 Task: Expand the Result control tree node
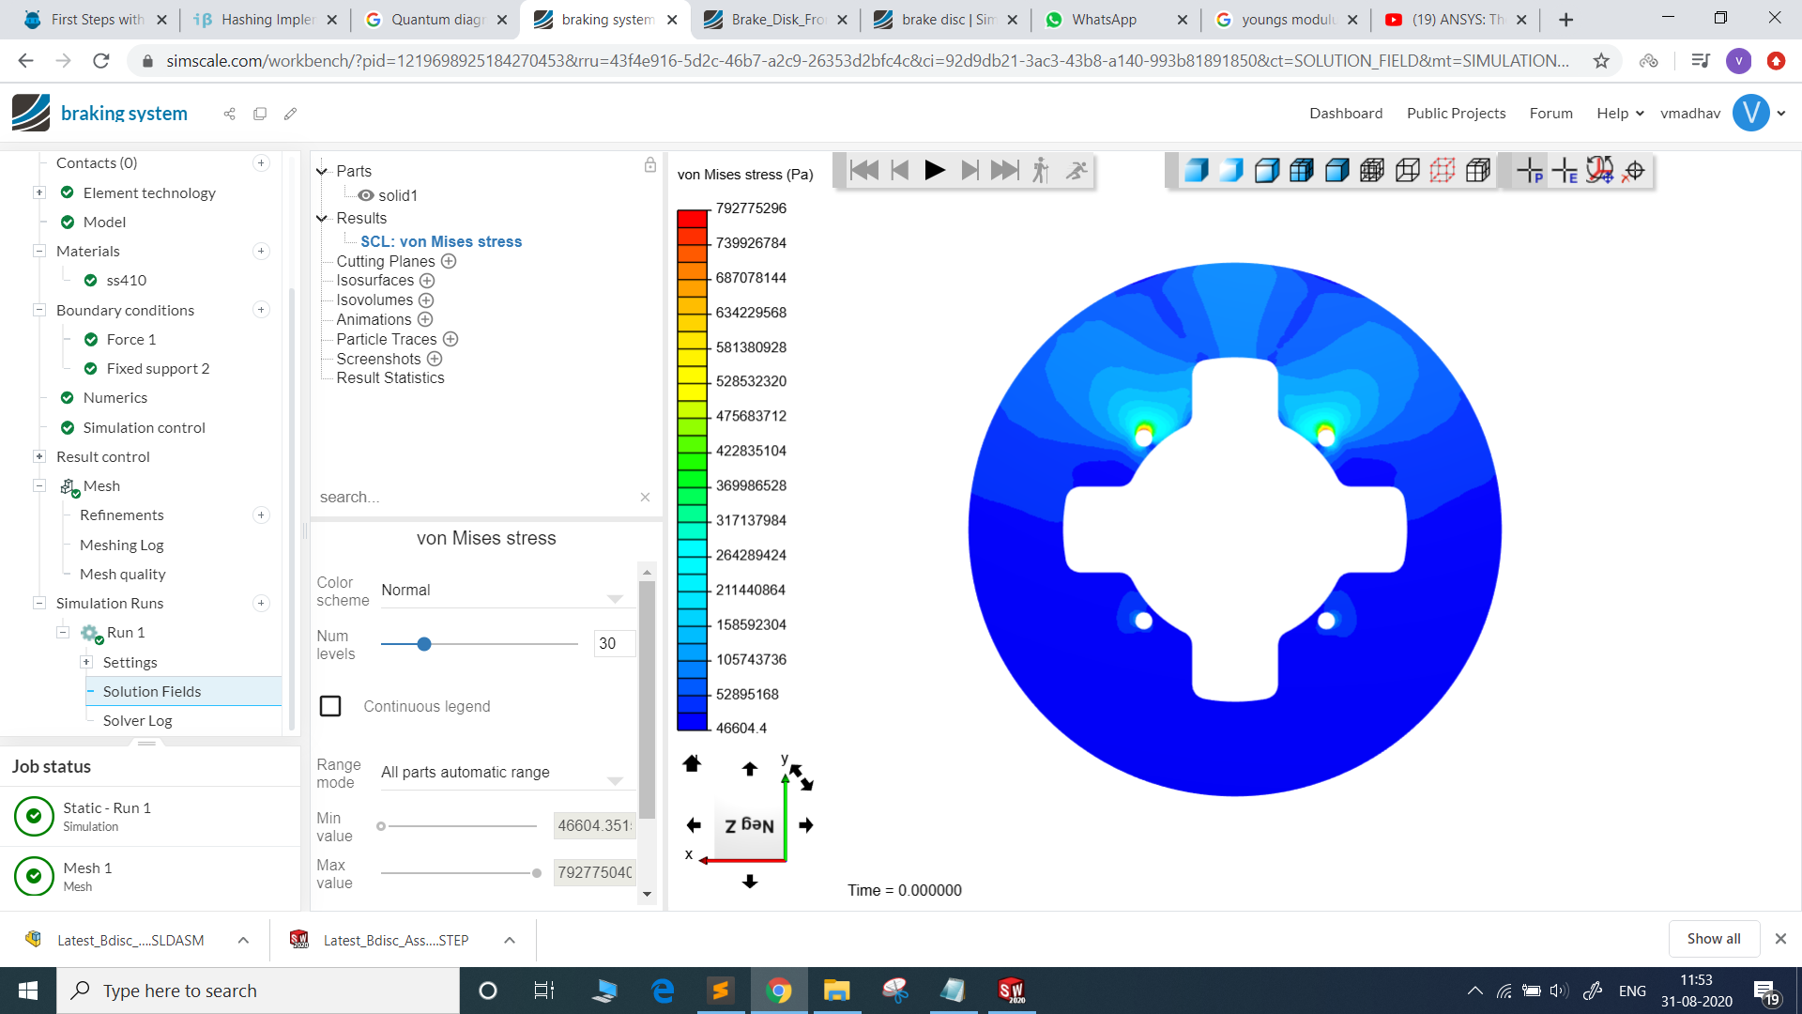pos(39,456)
